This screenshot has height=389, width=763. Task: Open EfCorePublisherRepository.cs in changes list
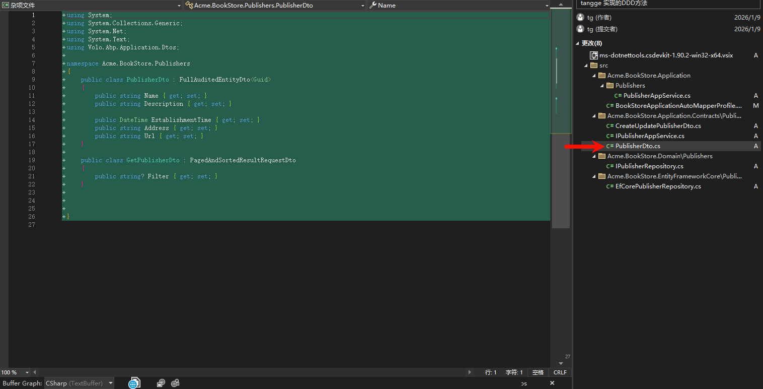(658, 186)
